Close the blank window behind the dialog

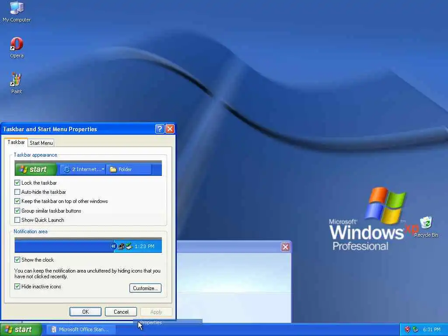[x=285, y=247]
